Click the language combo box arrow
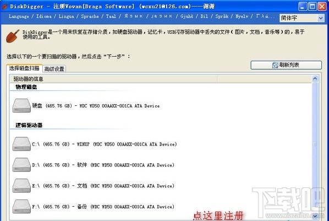 pos(320,18)
